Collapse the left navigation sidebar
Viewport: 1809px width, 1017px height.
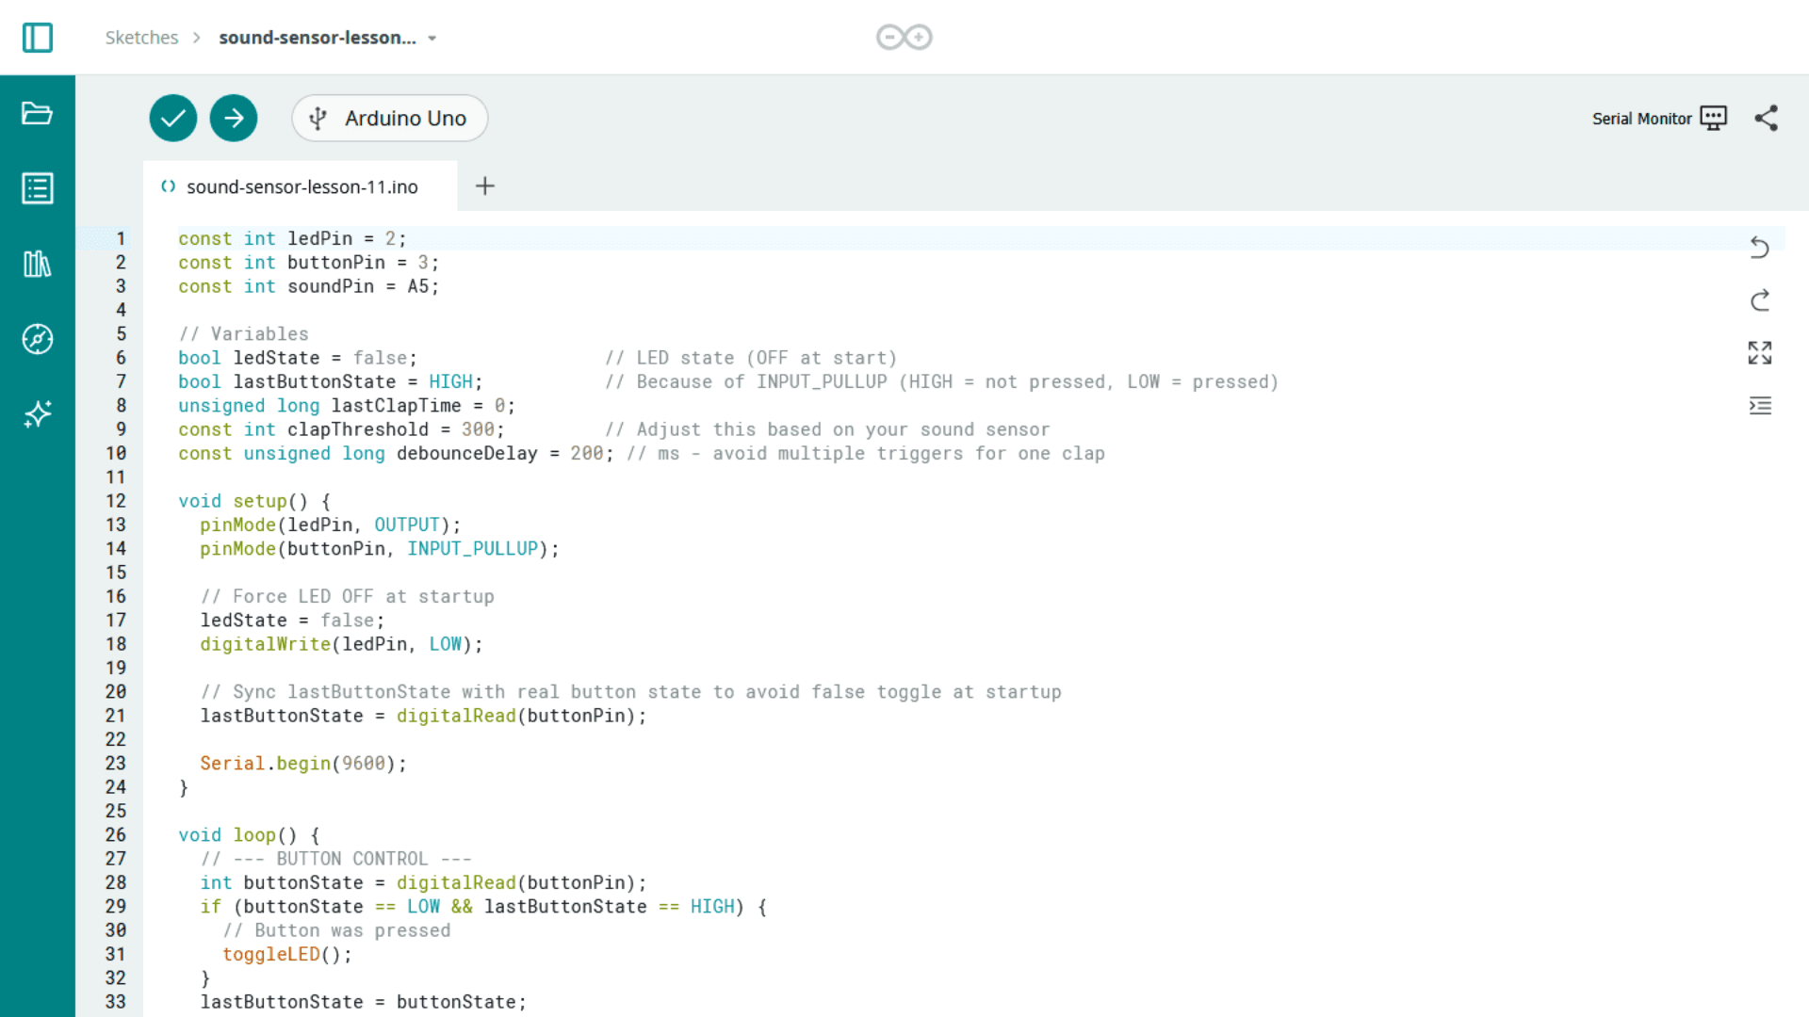[37, 37]
